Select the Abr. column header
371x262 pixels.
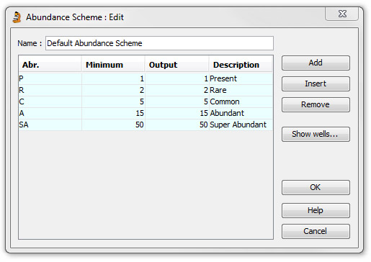point(50,65)
